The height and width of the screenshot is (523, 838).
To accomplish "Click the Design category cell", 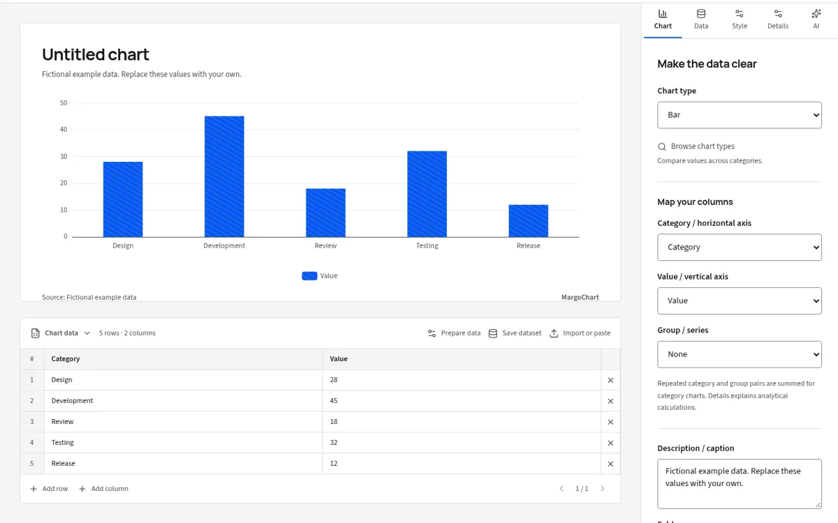I will point(184,380).
